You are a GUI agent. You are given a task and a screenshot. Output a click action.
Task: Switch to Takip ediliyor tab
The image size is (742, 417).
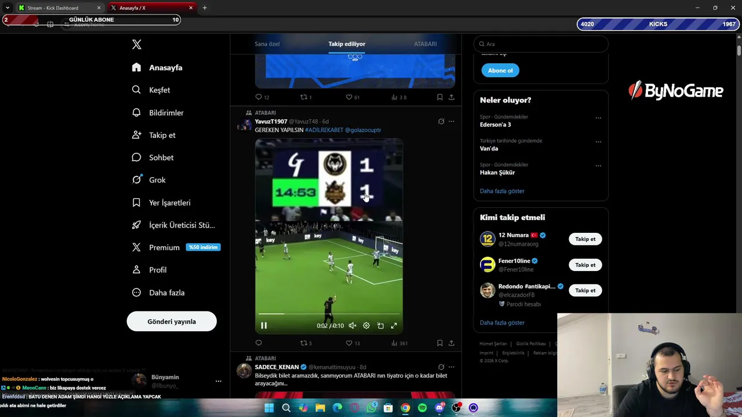pos(347,44)
